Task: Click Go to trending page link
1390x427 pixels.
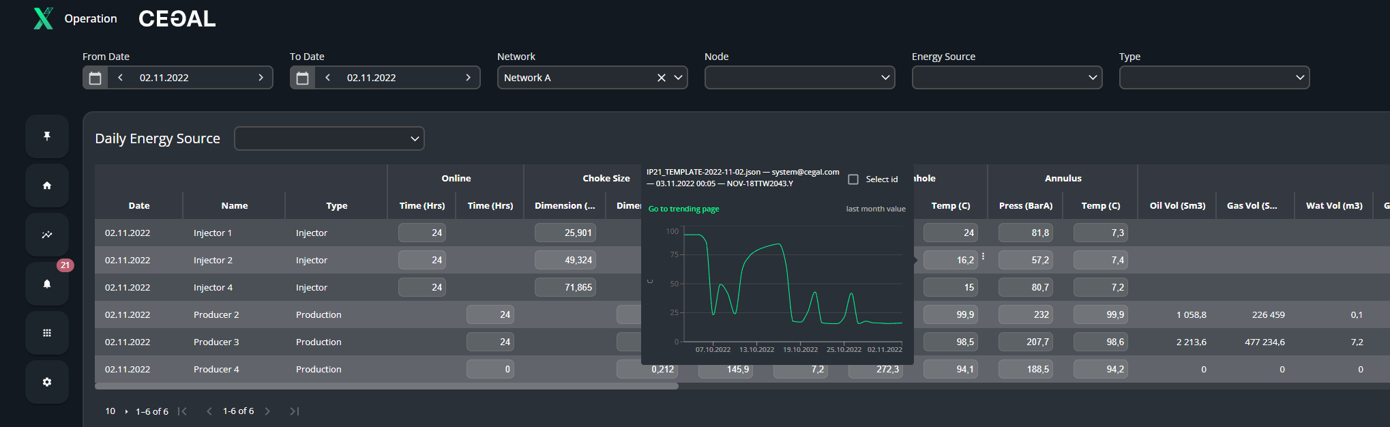Action: [x=683, y=209]
